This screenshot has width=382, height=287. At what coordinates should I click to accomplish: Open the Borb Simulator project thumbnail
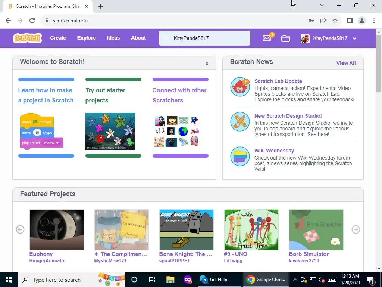tap(316, 230)
